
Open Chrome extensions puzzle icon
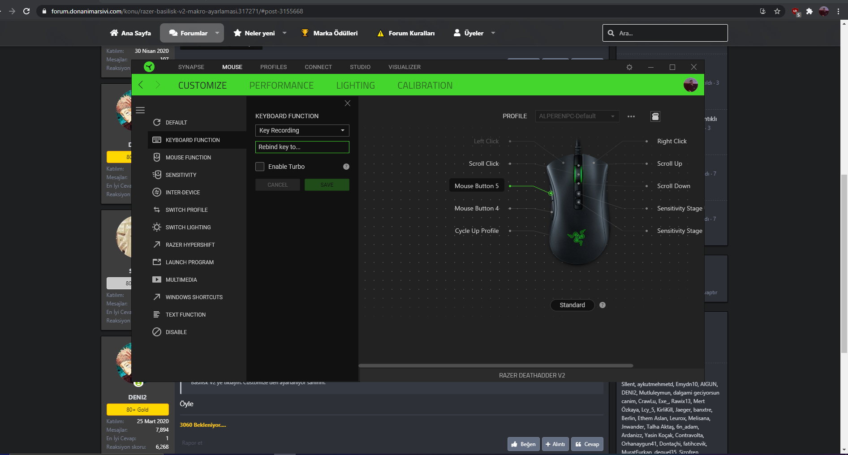(809, 11)
